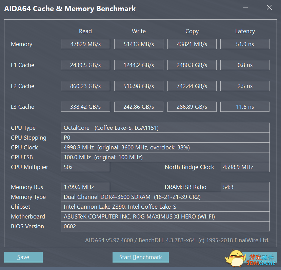This screenshot has height=270, width=281.
Task: Select L3 Cache Write 242.86 GB/s
Action: pos(139,107)
